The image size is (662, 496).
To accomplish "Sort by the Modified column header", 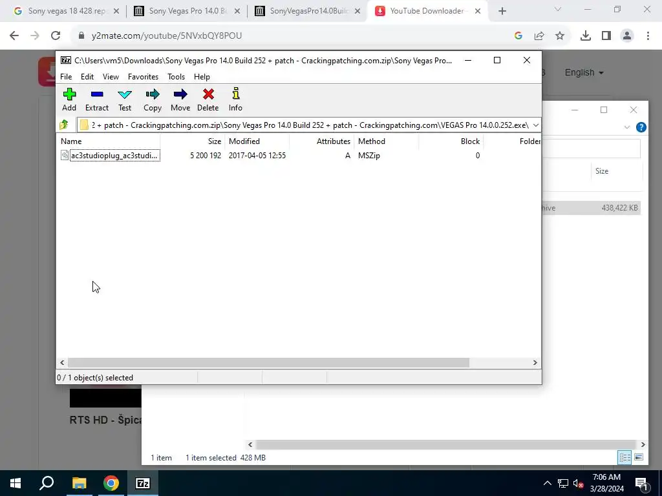I will pos(257,141).
